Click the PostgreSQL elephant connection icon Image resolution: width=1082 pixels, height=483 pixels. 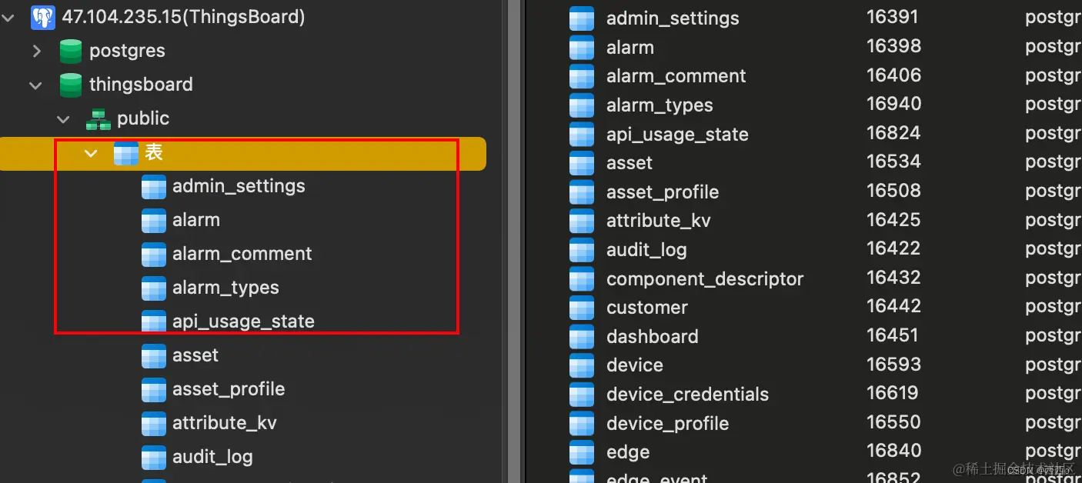[x=43, y=17]
